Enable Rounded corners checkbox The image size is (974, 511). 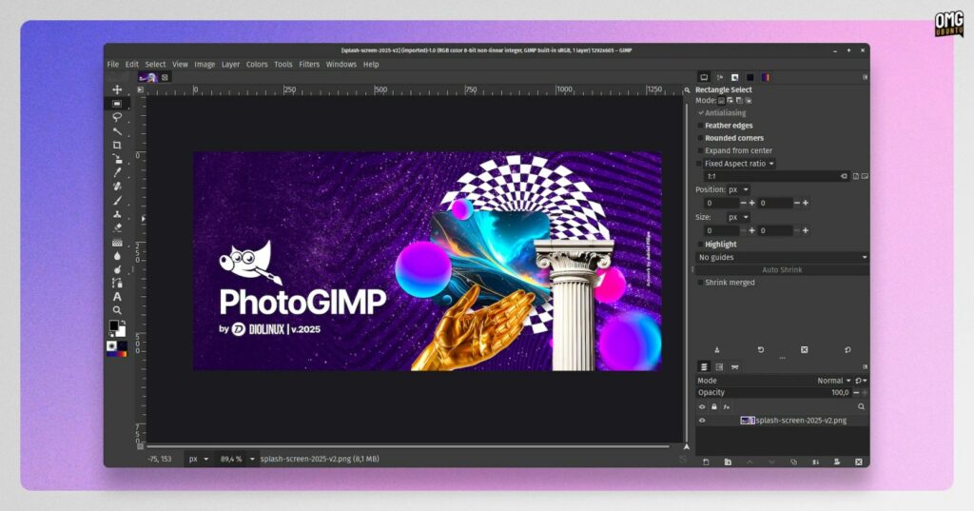point(701,138)
